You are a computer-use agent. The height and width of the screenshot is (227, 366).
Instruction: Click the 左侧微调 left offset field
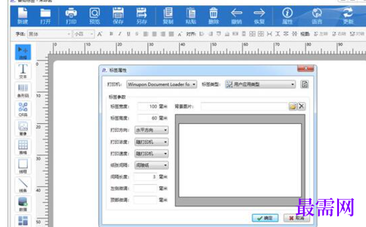145,188
